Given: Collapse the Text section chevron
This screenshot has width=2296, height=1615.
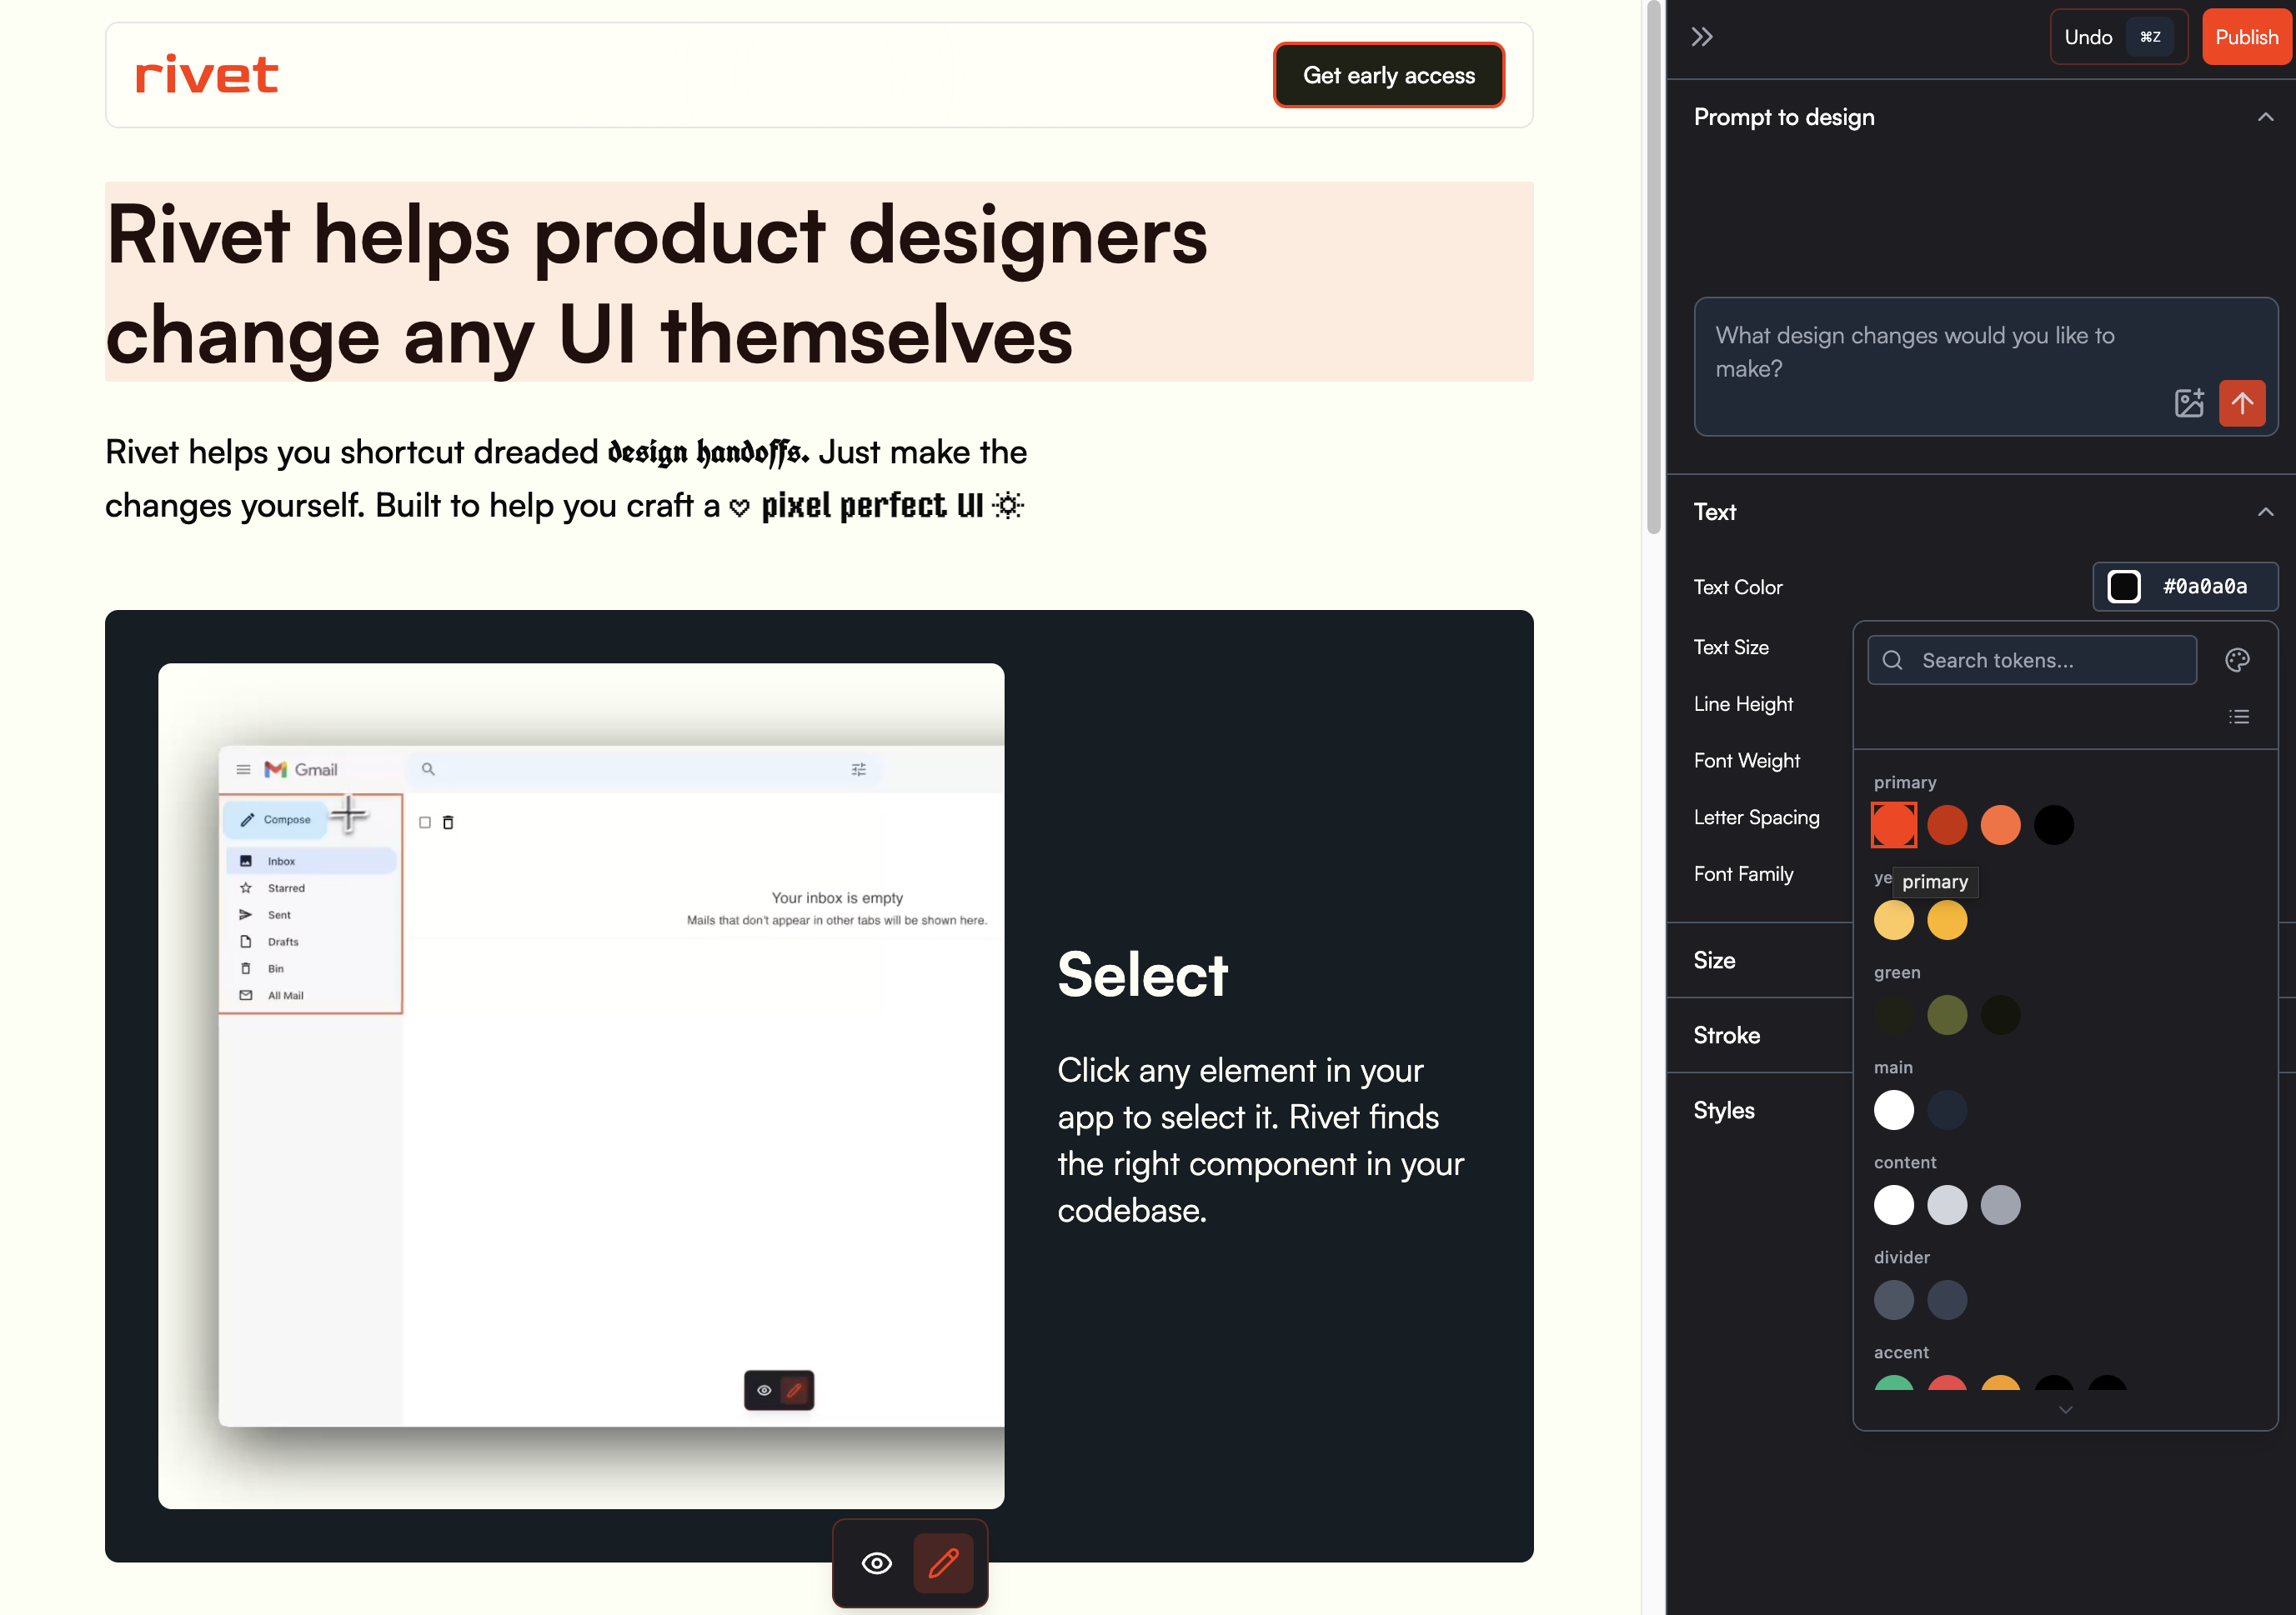Looking at the screenshot, I should click(x=2265, y=512).
